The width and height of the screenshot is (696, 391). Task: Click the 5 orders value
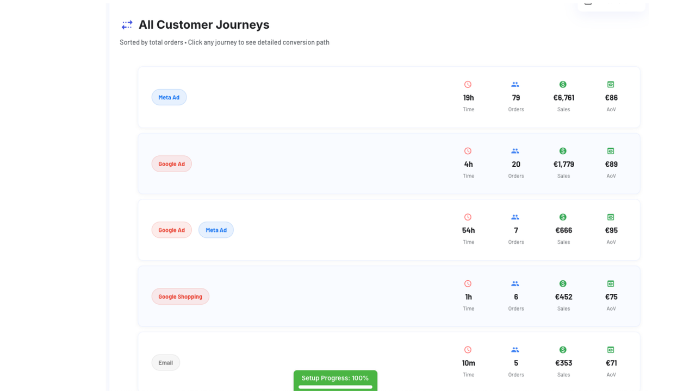[516, 363]
